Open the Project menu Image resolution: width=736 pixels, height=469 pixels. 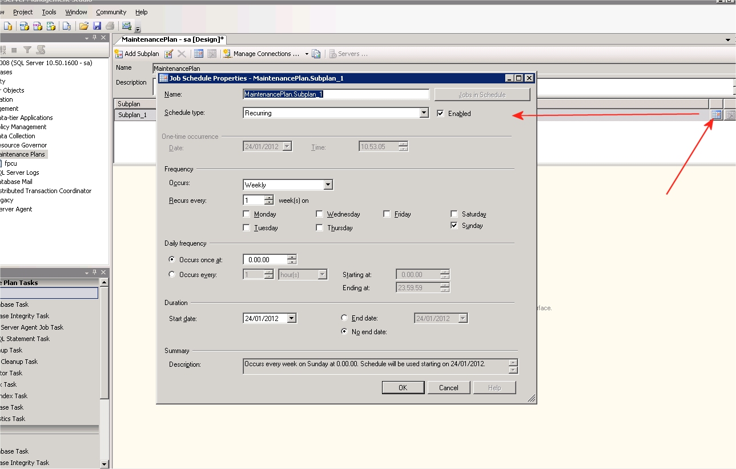tap(23, 12)
